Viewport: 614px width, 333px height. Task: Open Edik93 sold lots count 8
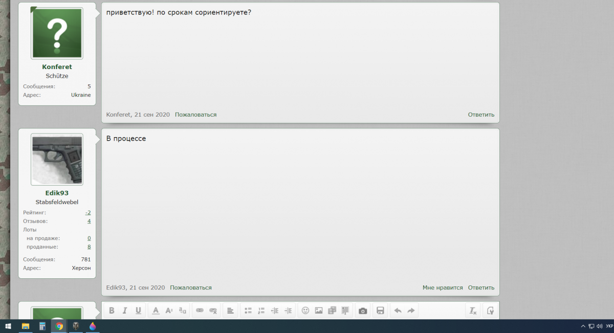coord(89,247)
